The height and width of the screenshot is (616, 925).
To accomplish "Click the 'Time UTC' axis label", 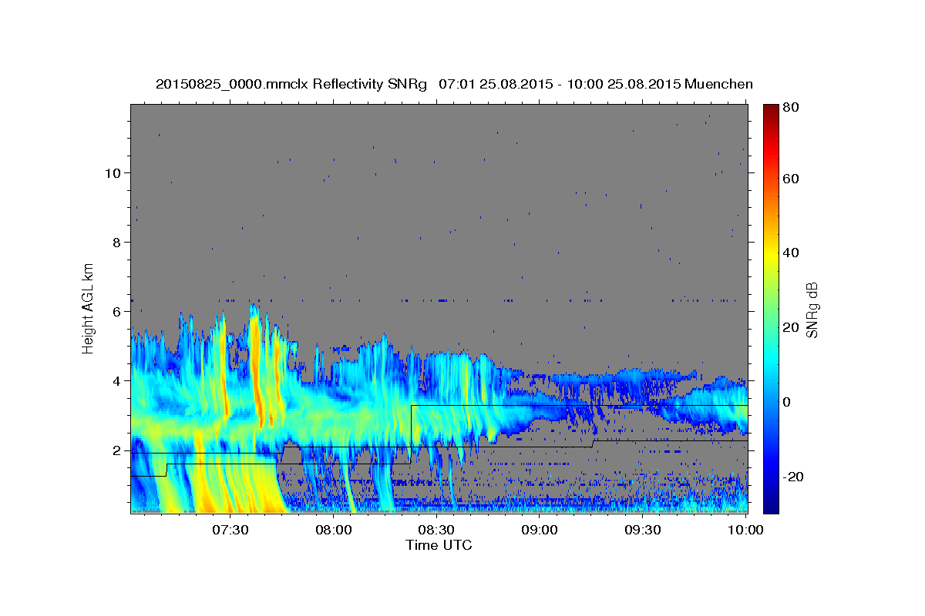I will pos(439,545).
